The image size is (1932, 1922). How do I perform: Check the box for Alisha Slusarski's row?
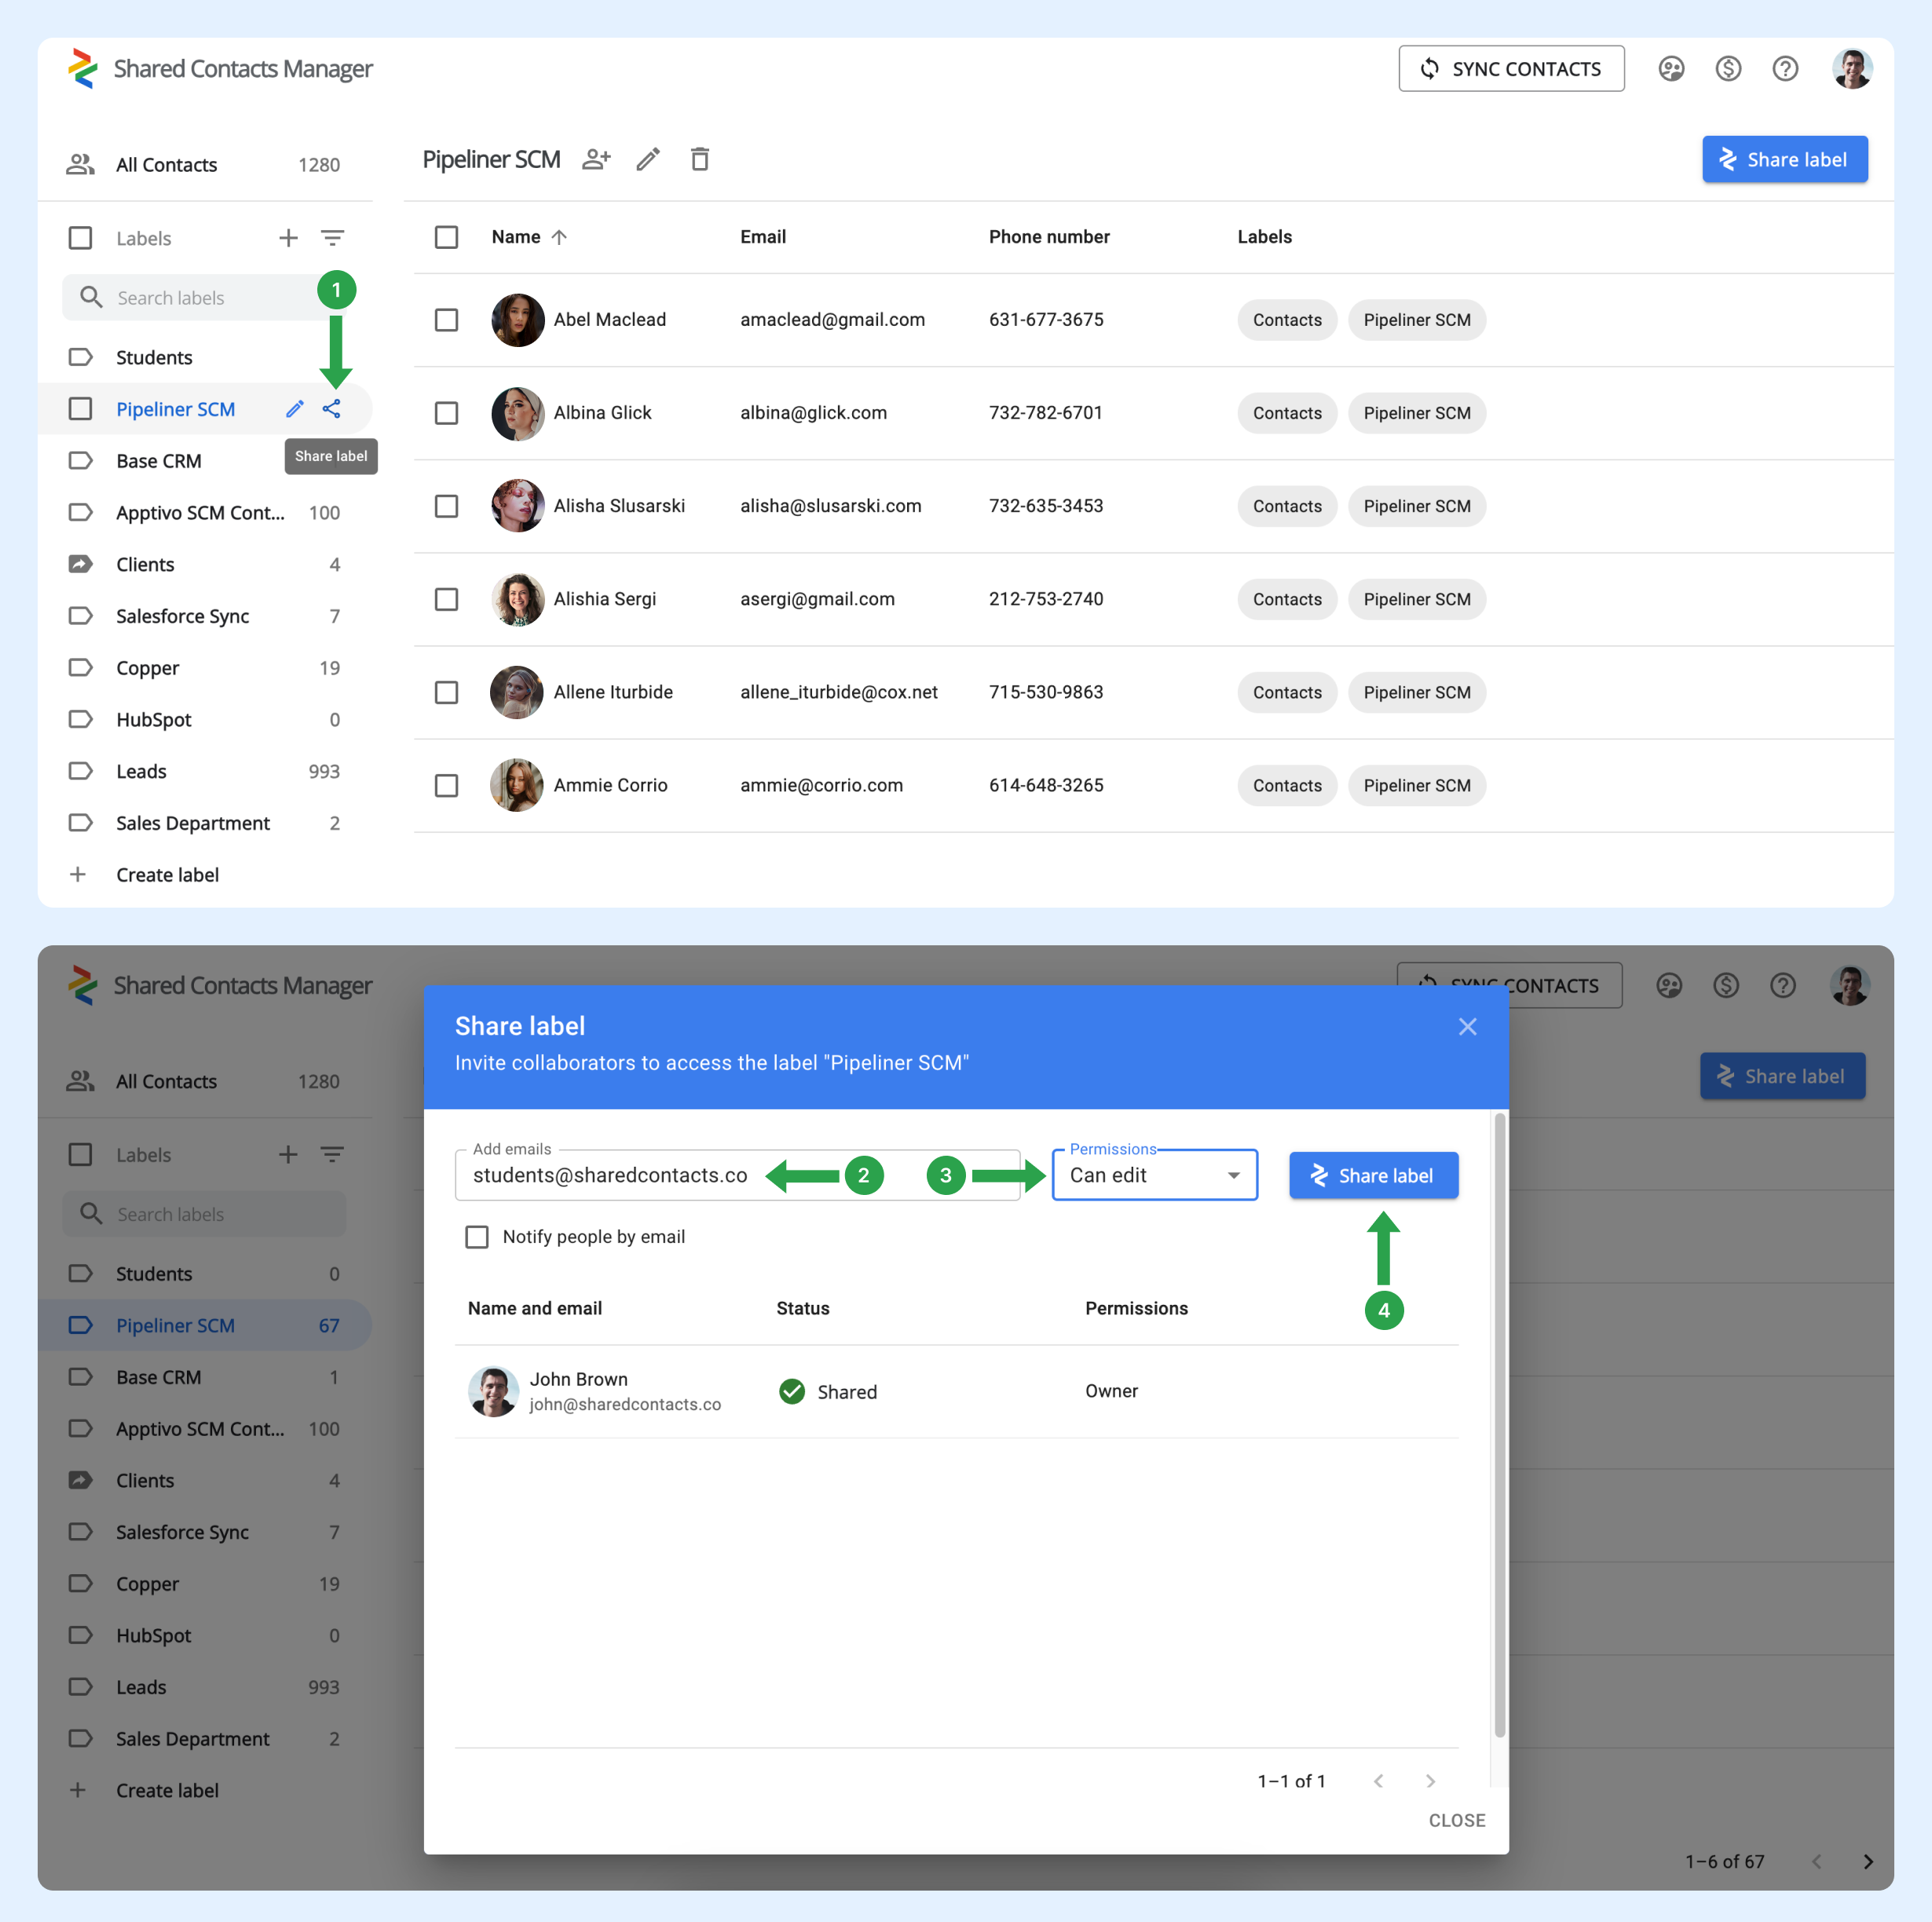(446, 506)
